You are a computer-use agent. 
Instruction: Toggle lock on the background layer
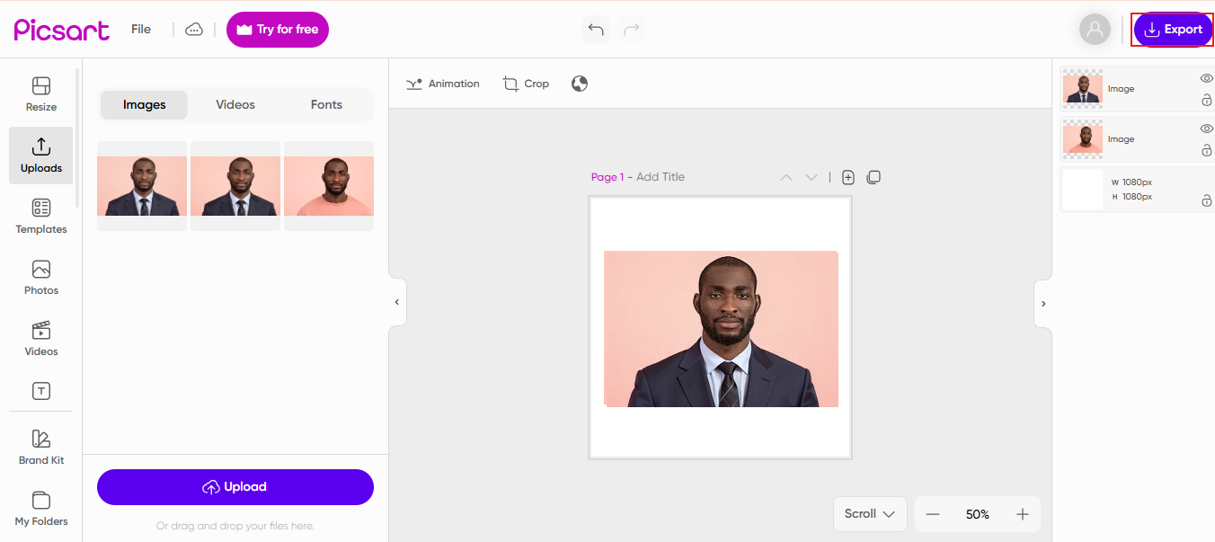point(1206,201)
